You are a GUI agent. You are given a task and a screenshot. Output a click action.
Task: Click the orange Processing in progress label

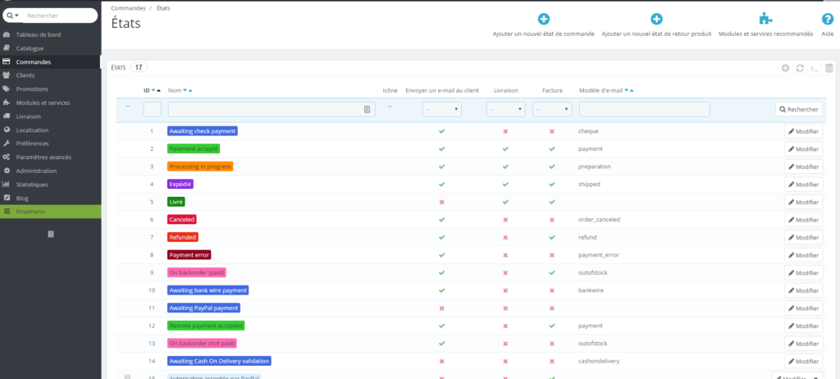[x=200, y=167]
